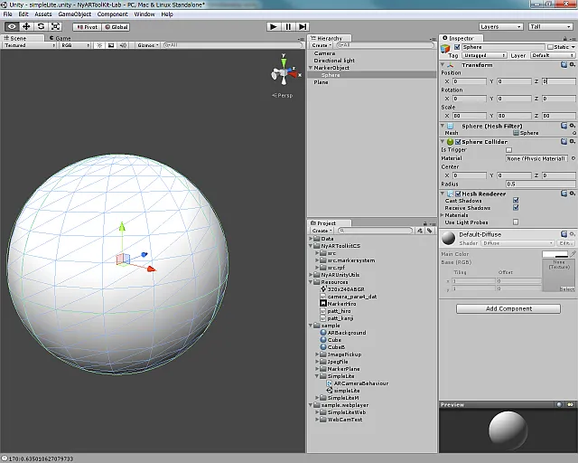
Task: Open the Layers dropdown
Action: coord(500,26)
